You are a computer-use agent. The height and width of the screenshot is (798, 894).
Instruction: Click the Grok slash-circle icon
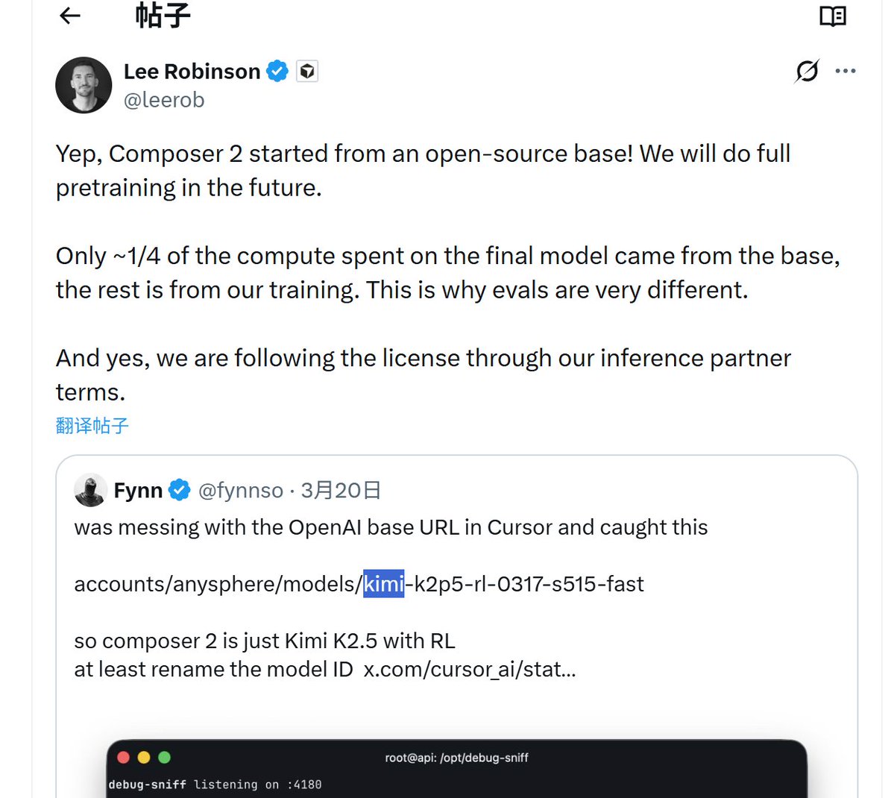click(807, 71)
